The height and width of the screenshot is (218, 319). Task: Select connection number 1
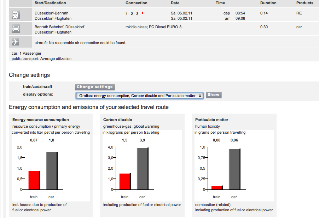point(127,14)
